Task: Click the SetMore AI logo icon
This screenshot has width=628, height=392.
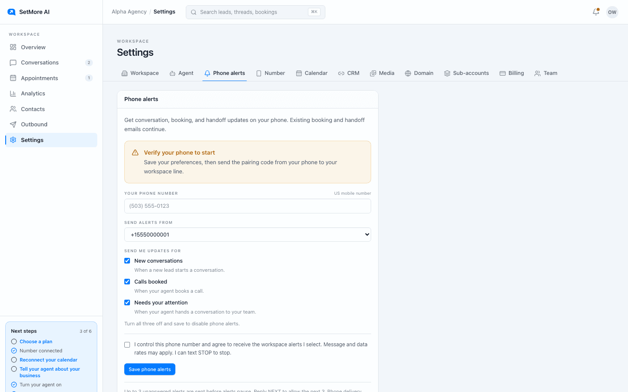Action: 12,12
